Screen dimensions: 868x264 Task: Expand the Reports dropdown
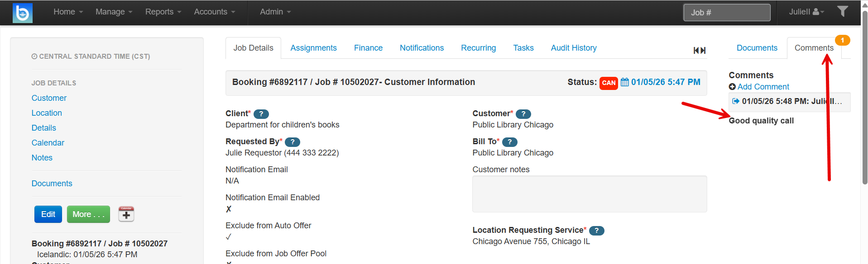coord(163,12)
